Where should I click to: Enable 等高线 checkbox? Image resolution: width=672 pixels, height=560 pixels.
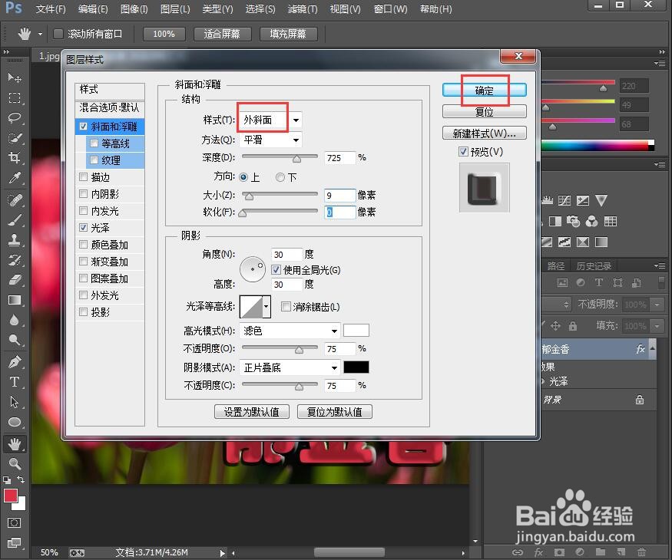[x=94, y=143]
